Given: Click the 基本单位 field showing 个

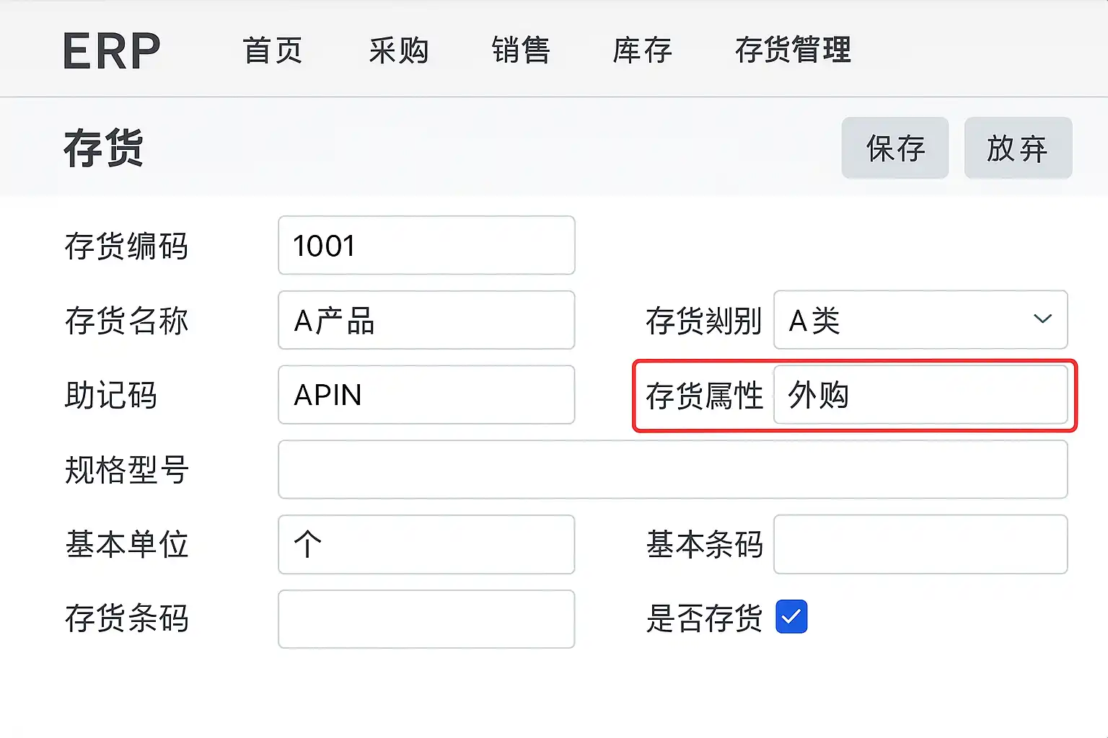Looking at the screenshot, I should [426, 544].
